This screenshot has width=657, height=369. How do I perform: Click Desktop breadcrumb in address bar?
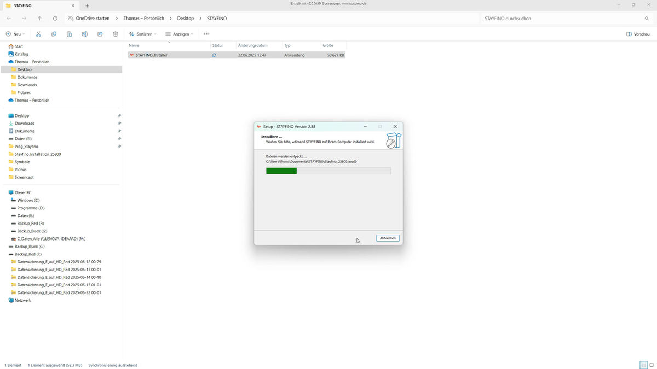pyautogui.click(x=186, y=18)
